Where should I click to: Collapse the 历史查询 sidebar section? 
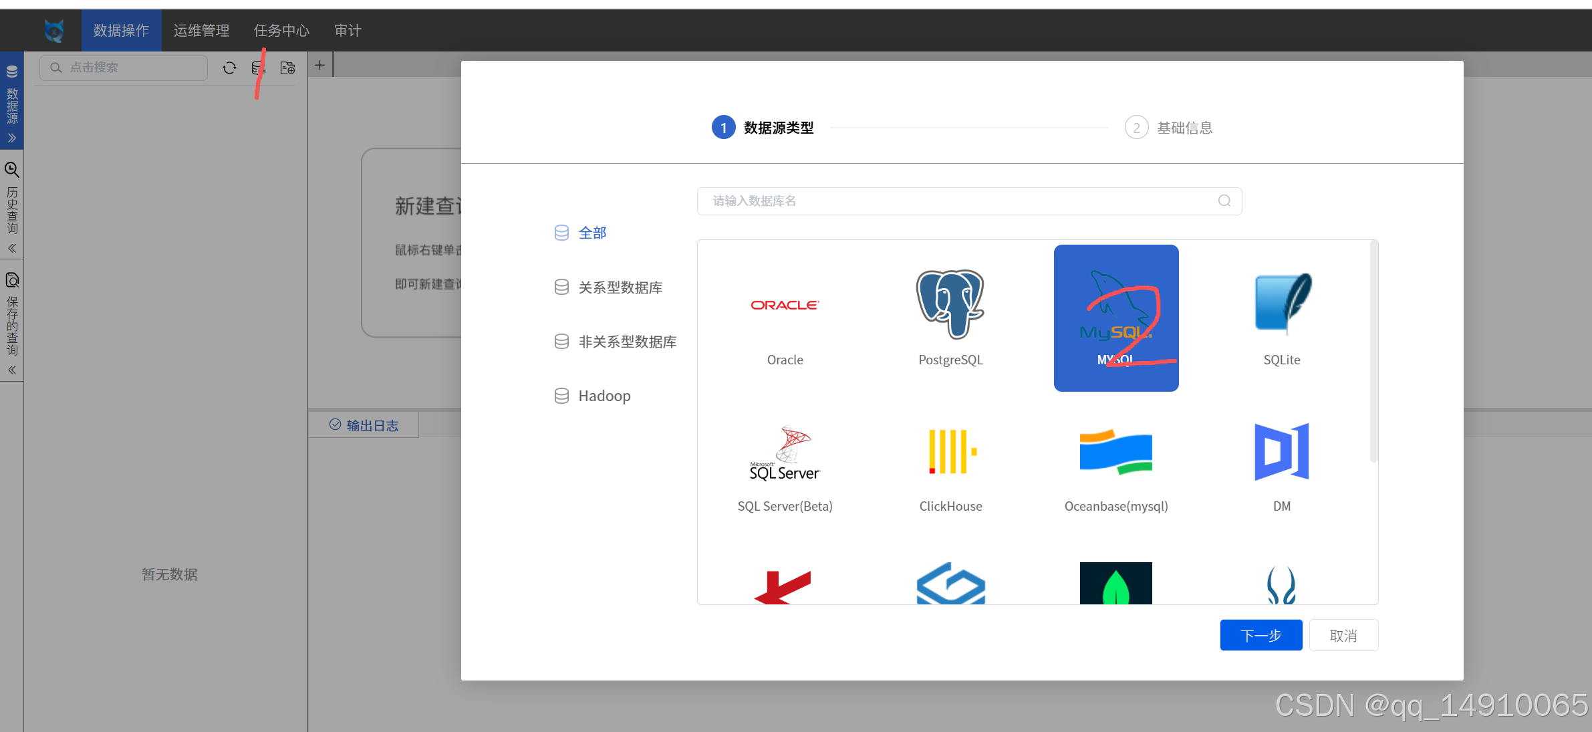pos(12,249)
